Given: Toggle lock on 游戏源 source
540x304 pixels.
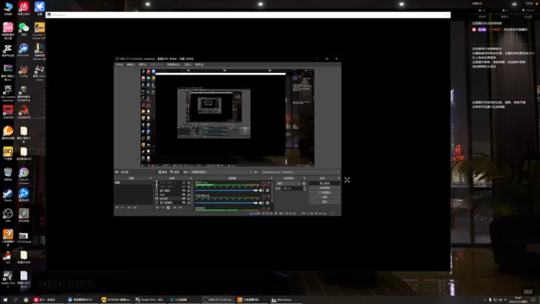Looking at the screenshot, I should 188,199.
